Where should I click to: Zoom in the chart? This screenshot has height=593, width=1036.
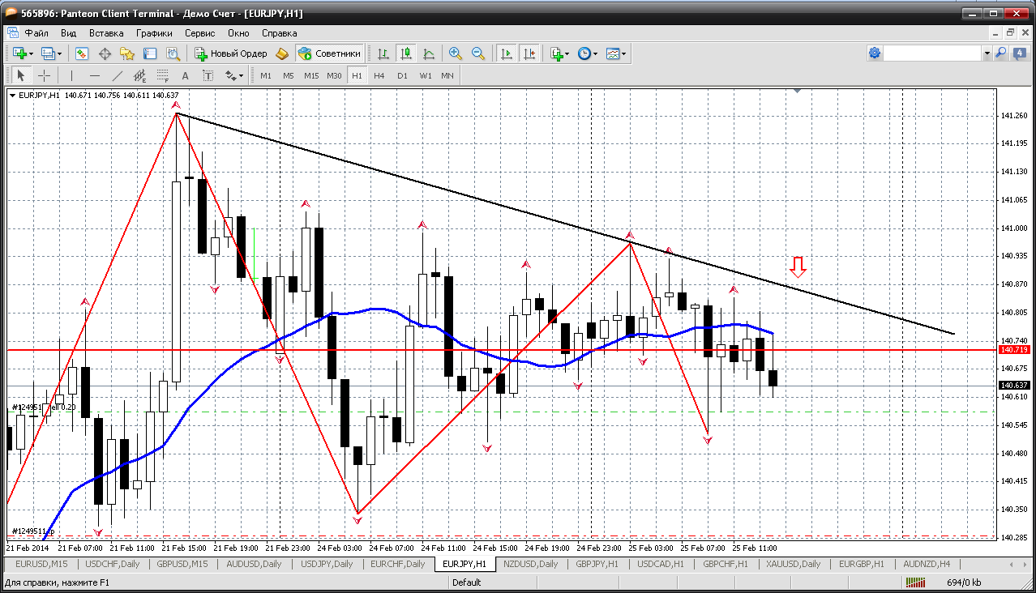tap(456, 53)
